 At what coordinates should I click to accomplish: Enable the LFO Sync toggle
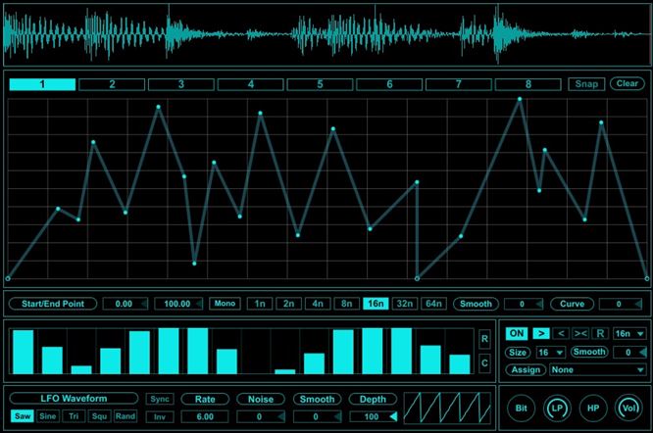click(160, 400)
